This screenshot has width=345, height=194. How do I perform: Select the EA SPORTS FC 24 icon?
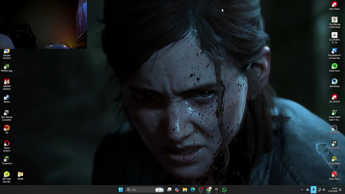pos(334,38)
